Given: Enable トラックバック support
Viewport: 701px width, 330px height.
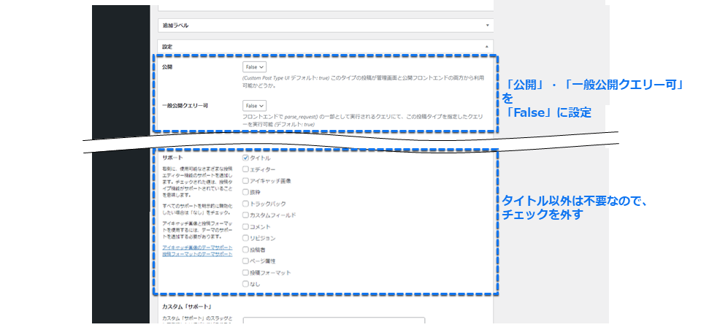Looking at the screenshot, I should [x=246, y=204].
